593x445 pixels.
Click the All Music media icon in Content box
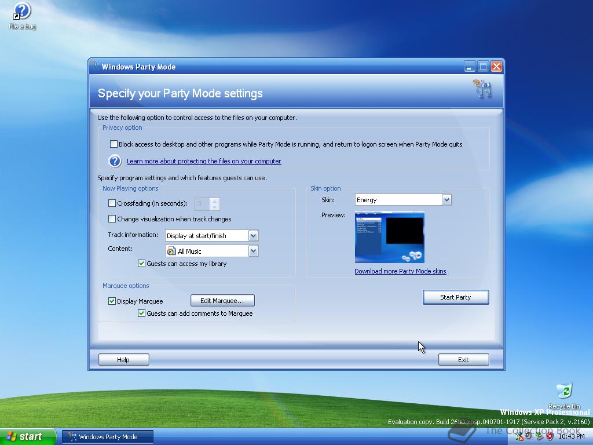pos(171,251)
